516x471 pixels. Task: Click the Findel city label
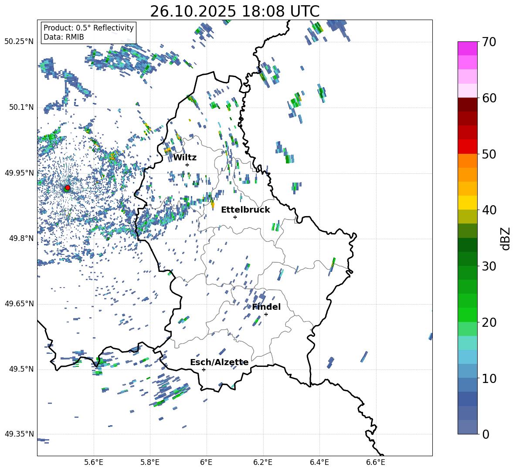[x=266, y=307]
